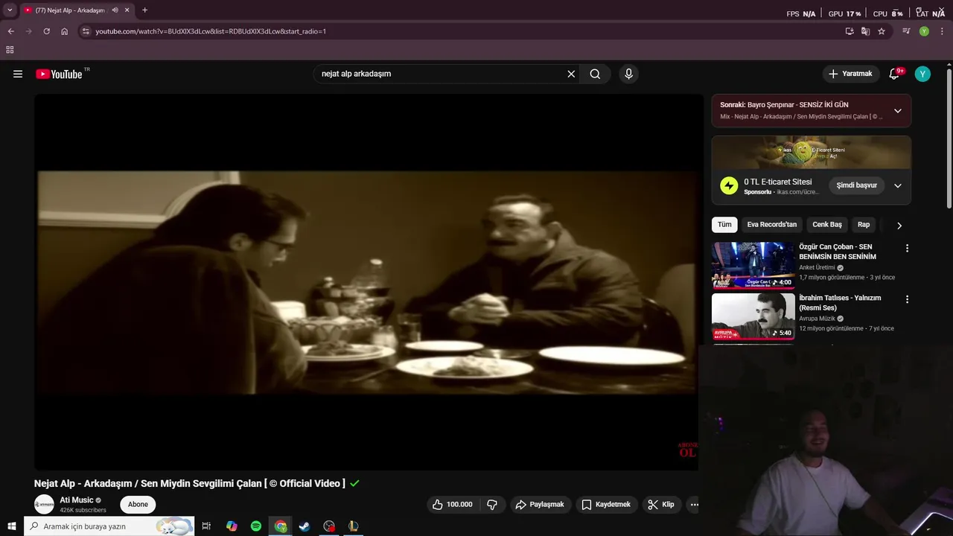
Task: Open Copilot from the taskbar
Action: click(232, 526)
